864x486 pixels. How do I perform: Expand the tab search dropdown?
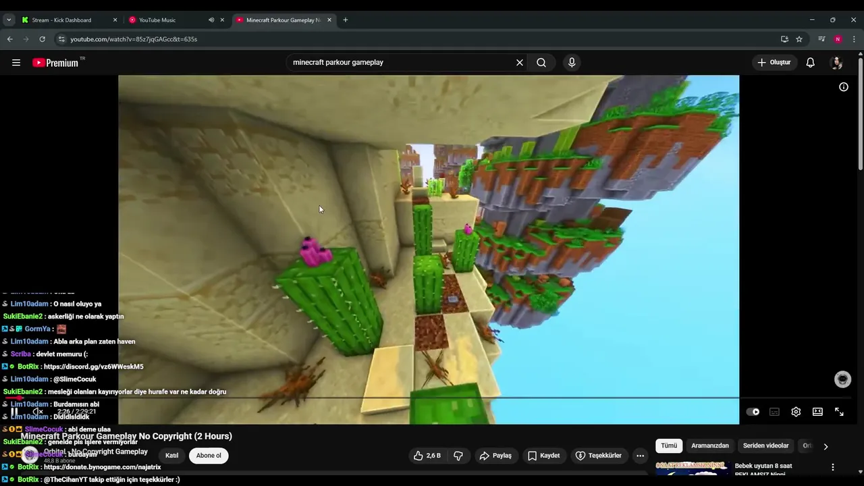[x=9, y=20]
